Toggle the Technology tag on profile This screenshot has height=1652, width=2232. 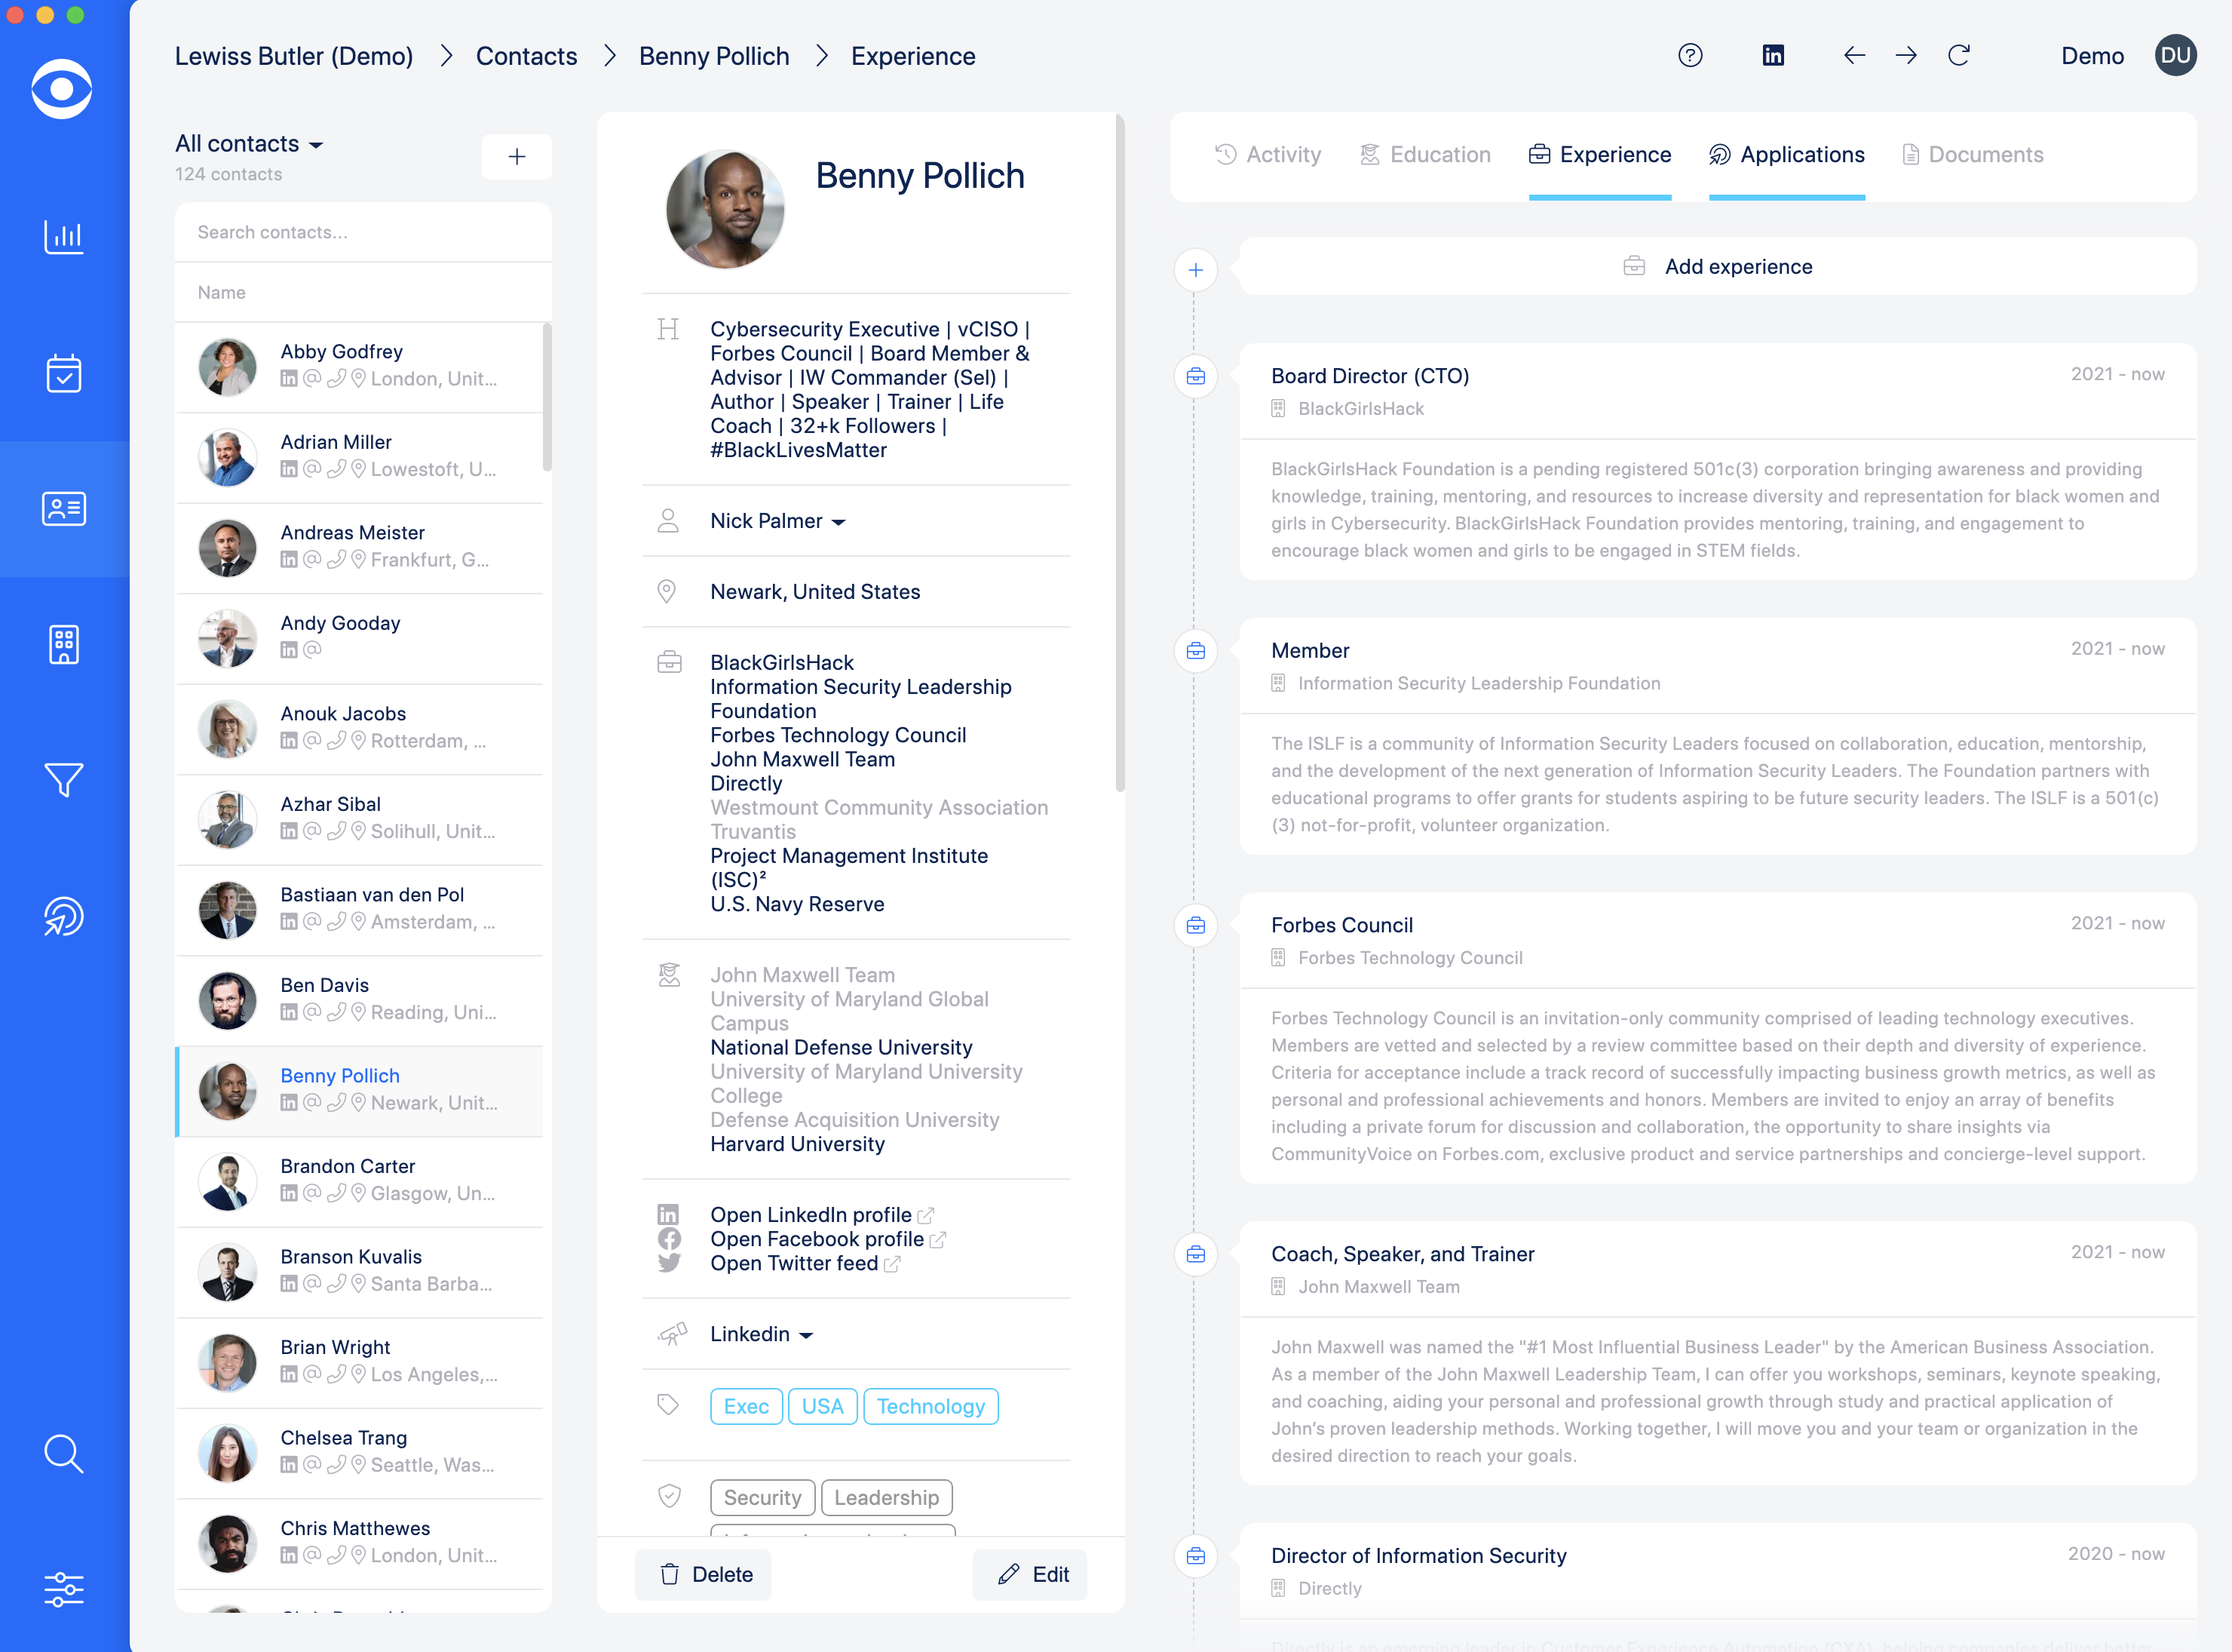930,1406
